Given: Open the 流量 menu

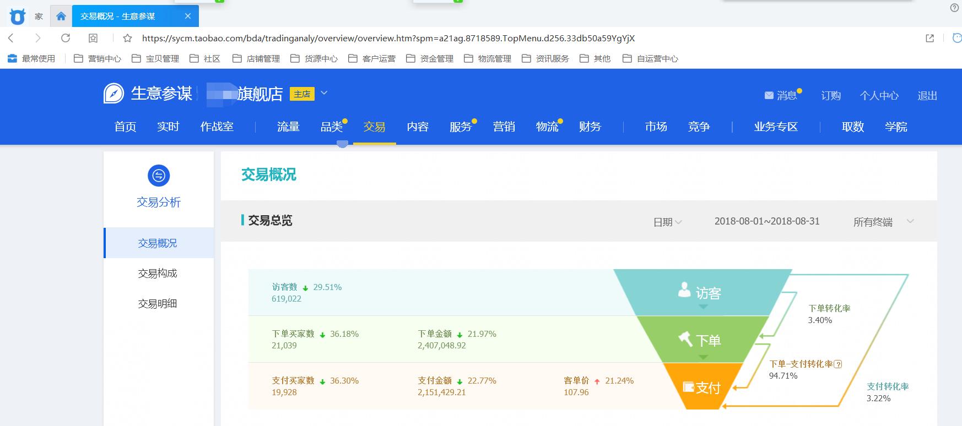Looking at the screenshot, I should pos(288,127).
